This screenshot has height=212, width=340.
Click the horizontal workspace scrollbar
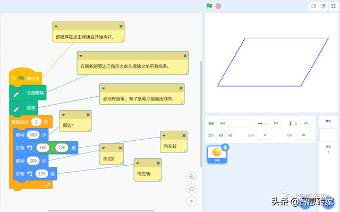point(101,210)
